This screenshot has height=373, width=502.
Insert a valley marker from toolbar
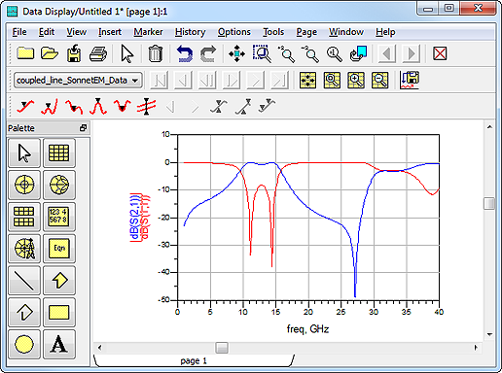click(122, 106)
